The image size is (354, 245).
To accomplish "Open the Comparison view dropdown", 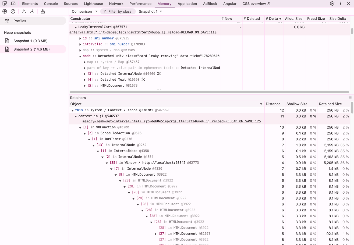I will pyautogui.click(x=85, y=12).
